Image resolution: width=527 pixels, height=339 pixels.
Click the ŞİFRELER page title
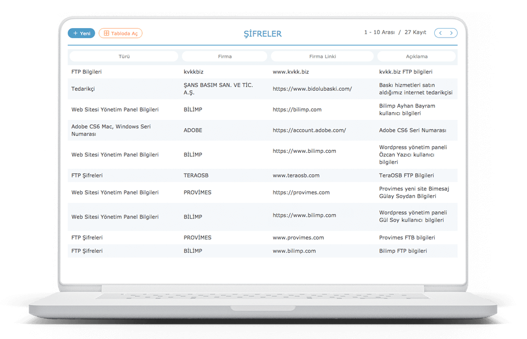click(262, 34)
